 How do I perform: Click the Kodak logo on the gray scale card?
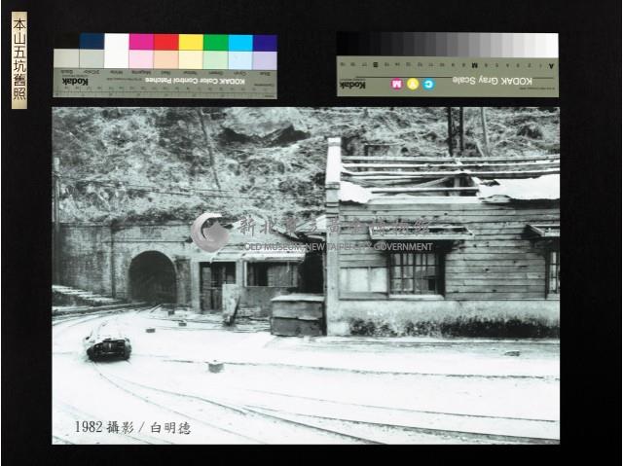click(x=352, y=85)
